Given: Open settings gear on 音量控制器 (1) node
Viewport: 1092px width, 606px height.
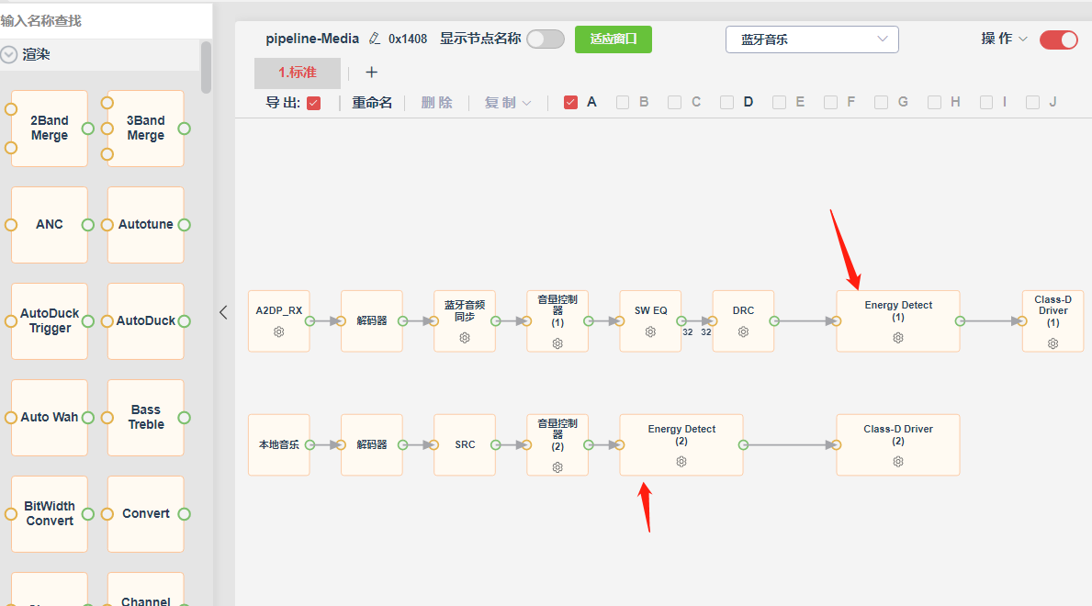Looking at the screenshot, I should tap(557, 343).
